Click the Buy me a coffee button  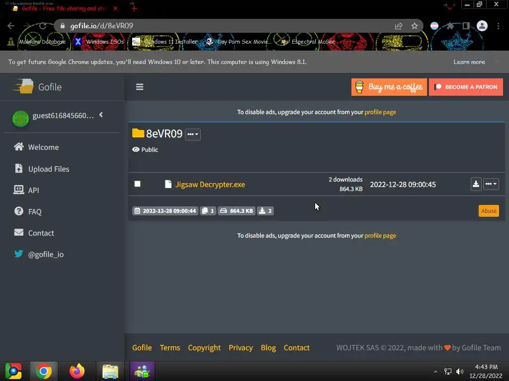click(x=389, y=87)
